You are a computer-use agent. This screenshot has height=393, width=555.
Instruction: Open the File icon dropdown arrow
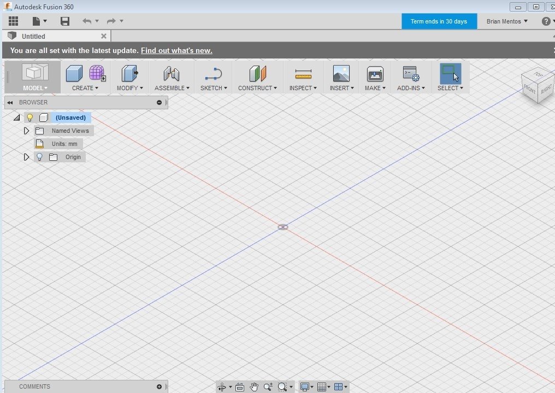(x=45, y=21)
